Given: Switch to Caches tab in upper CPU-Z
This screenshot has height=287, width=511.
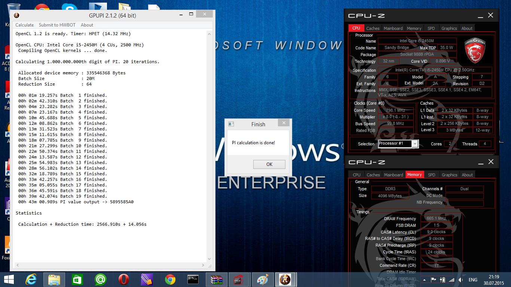Looking at the screenshot, I should click(373, 28).
